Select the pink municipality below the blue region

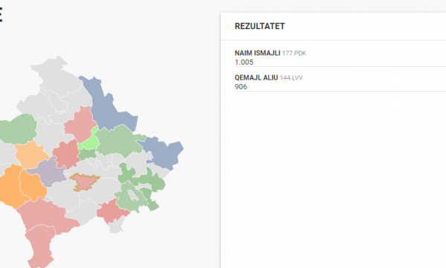pos(80,124)
